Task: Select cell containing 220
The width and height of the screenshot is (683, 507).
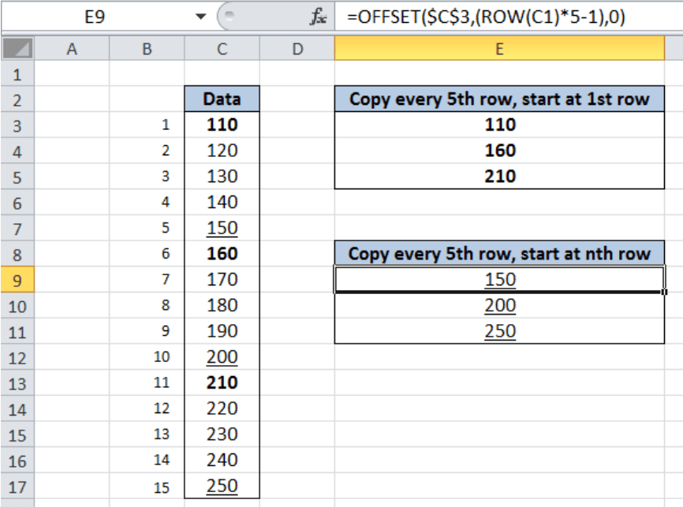Action: click(222, 408)
